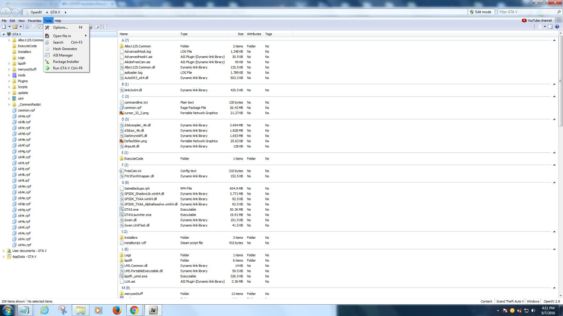
Task: Click the new file toolbar icon
Action: coord(4,27)
